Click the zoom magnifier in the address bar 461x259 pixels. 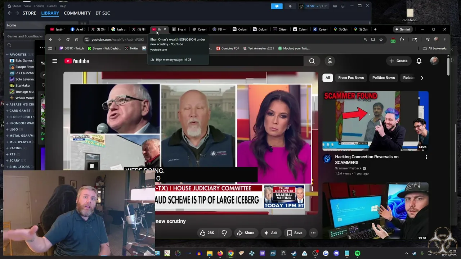pos(366,40)
